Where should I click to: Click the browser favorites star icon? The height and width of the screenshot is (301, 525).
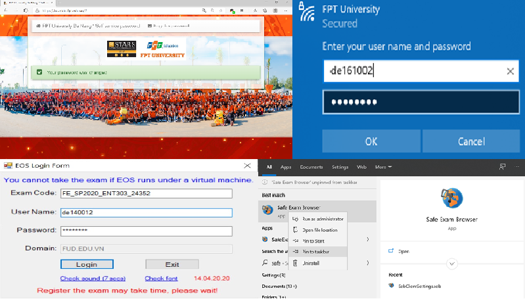[221, 11]
